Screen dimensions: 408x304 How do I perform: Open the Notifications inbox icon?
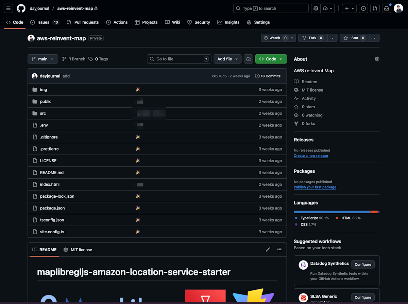387,8
